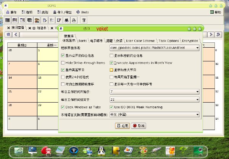The height and width of the screenshot is (159, 229).
Task: Switch to the 提醒 tab
Action: pos(110,41)
